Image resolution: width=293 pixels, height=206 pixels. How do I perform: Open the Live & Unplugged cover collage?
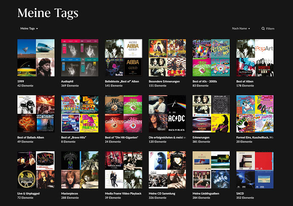pos(36,170)
